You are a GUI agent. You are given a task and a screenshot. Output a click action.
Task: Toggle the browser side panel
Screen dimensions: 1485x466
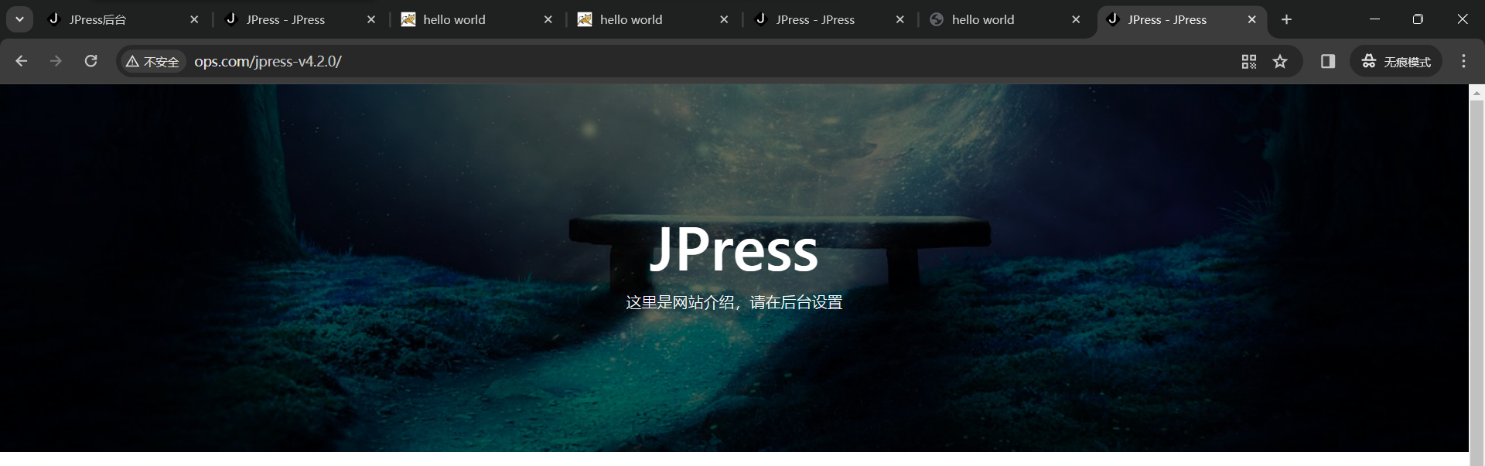(x=1328, y=61)
